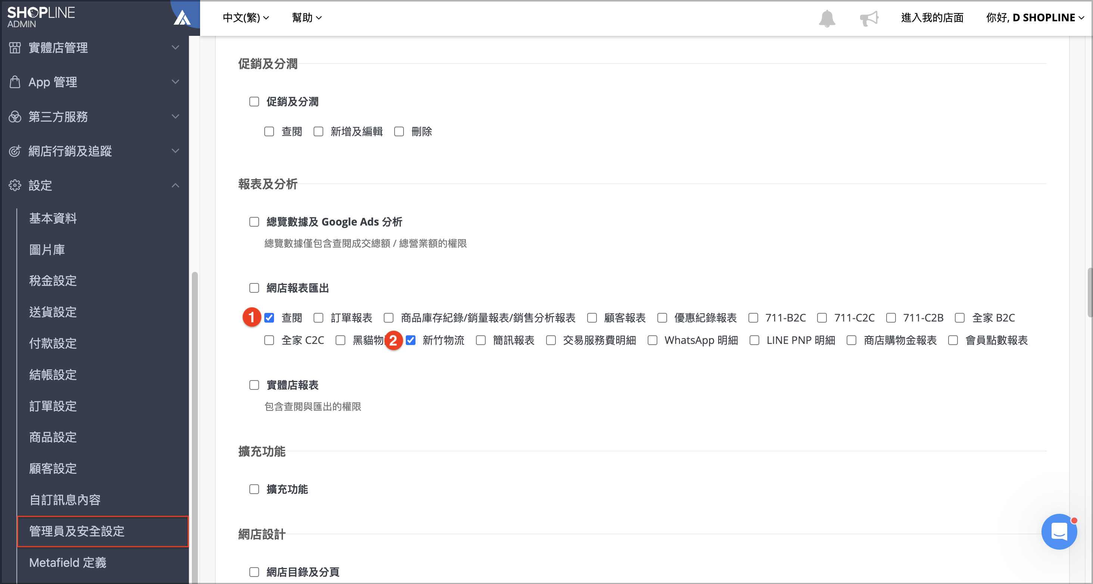Check the 顧客報表 checkbox
1093x584 pixels.
pos(592,318)
